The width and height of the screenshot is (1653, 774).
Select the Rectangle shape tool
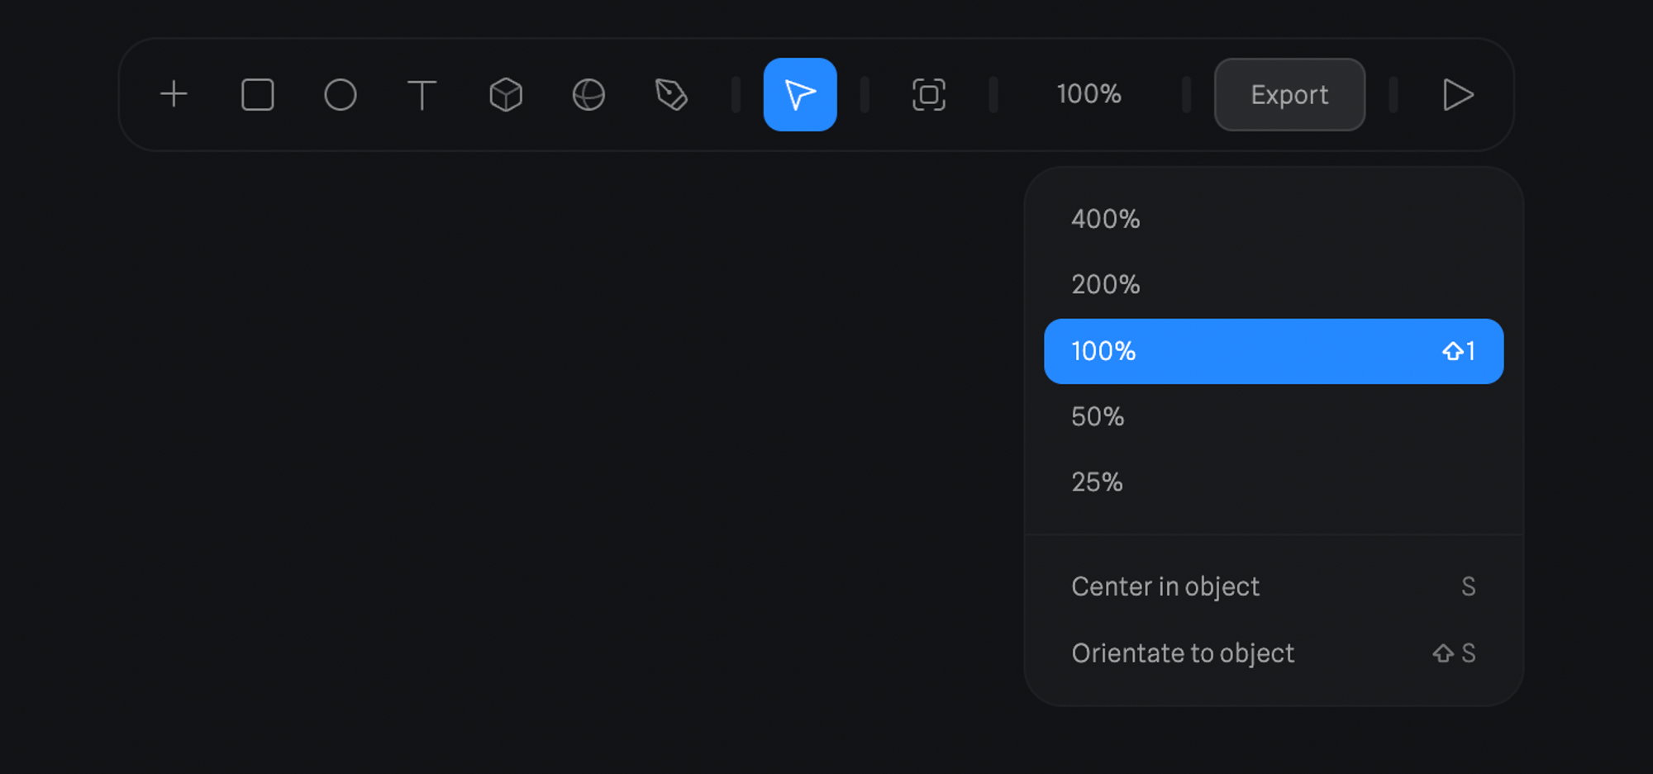point(257,94)
